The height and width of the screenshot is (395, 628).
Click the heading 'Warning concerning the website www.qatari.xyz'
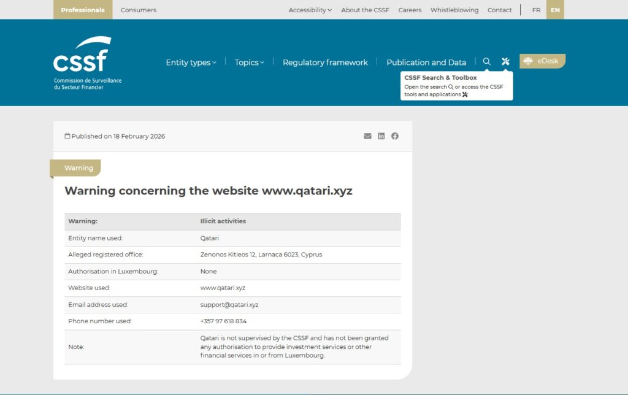coord(209,191)
